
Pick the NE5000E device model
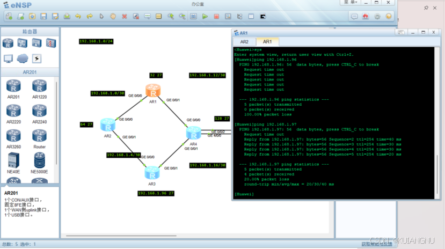[39, 163]
